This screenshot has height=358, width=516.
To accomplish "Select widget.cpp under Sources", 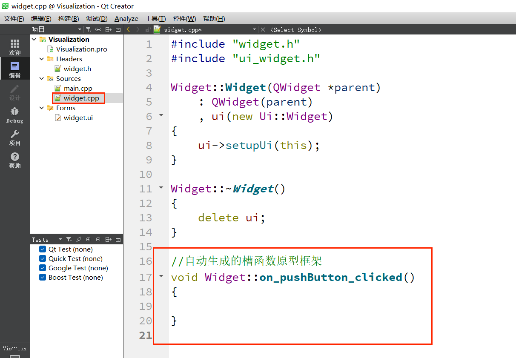I will pyautogui.click(x=81, y=98).
